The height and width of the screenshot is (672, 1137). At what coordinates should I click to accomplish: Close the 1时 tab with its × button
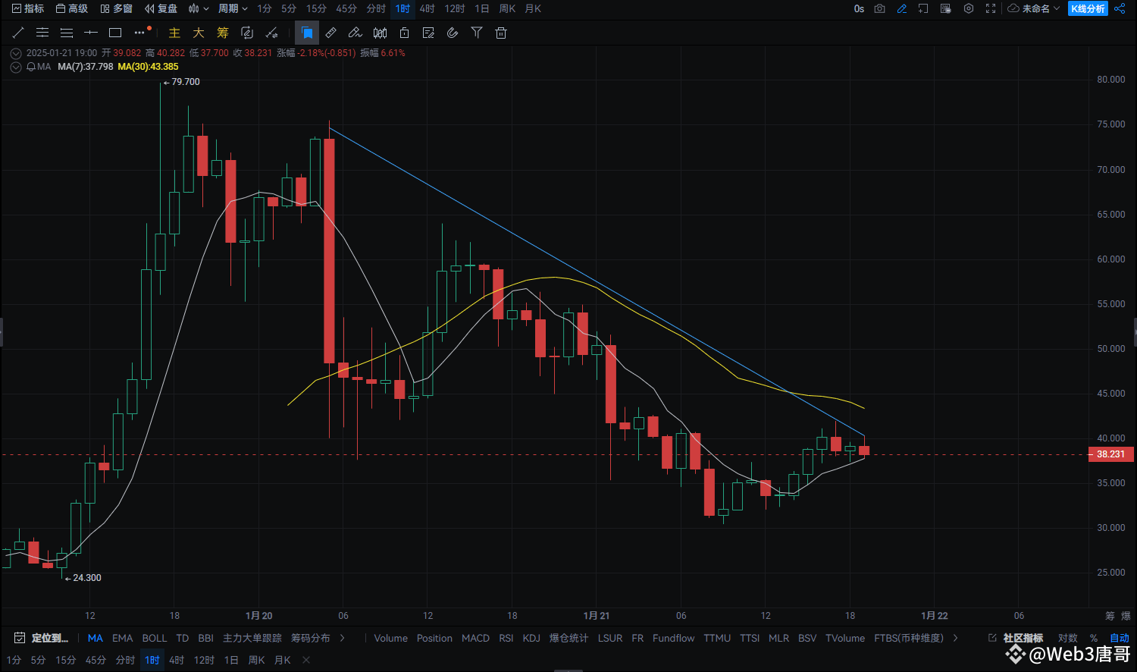[x=305, y=660]
